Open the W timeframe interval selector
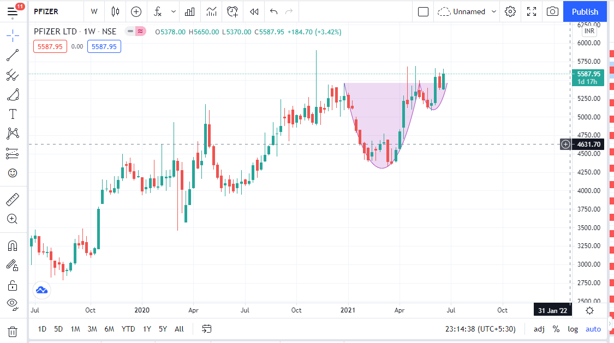The image size is (614, 343). (x=94, y=11)
